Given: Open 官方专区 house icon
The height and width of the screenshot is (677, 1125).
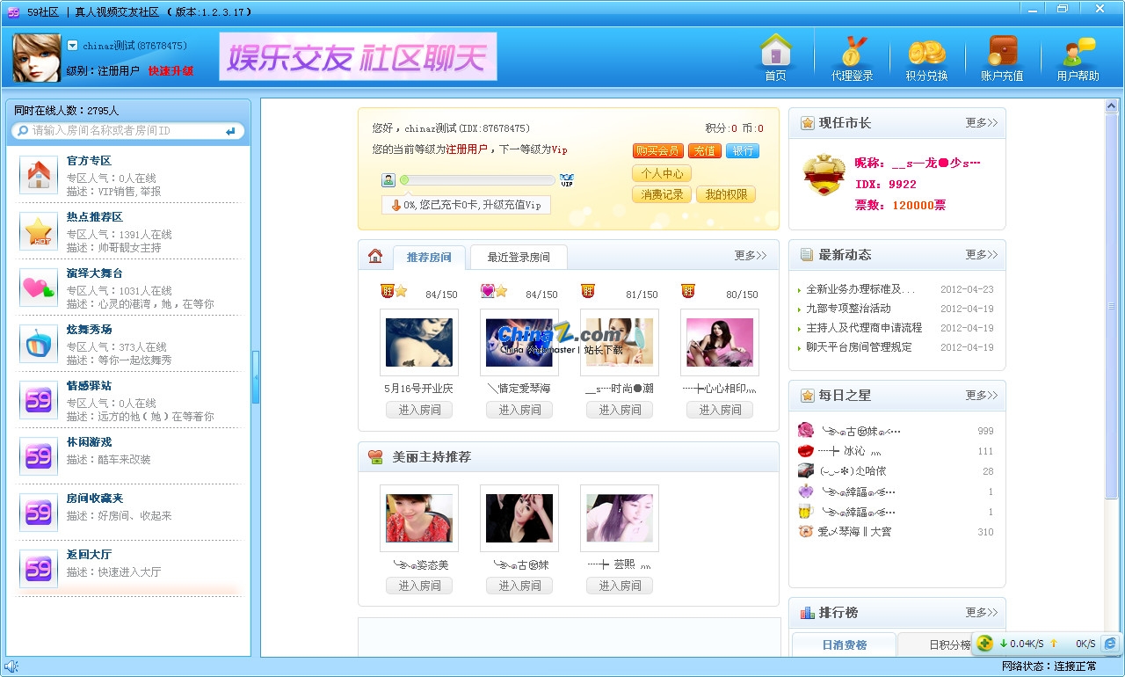Looking at the screenshot, I should (x=39, y=175).
